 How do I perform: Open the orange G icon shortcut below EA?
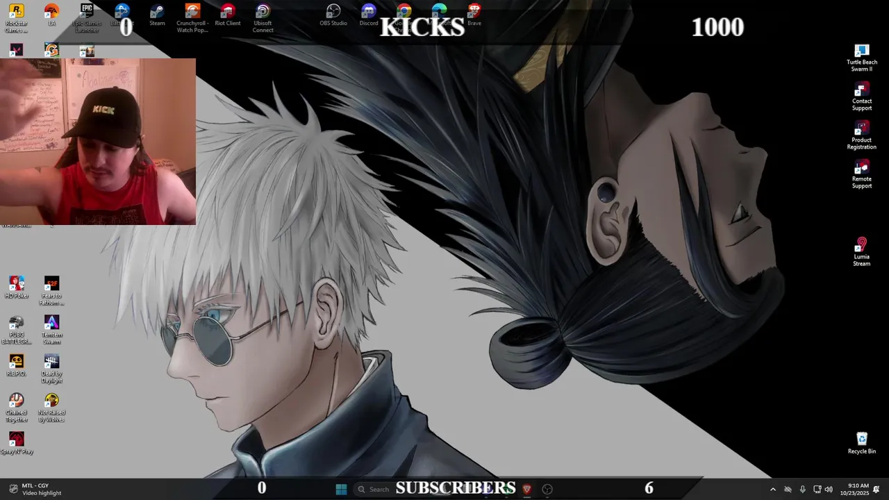coord(51,50)
